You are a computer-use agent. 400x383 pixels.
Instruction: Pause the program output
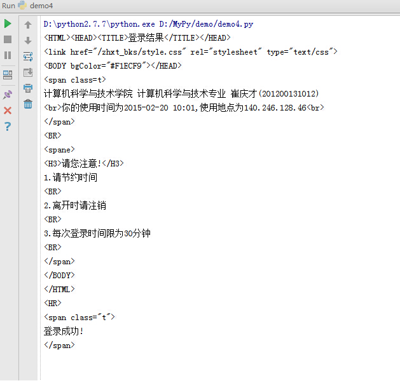pos(8,55)
